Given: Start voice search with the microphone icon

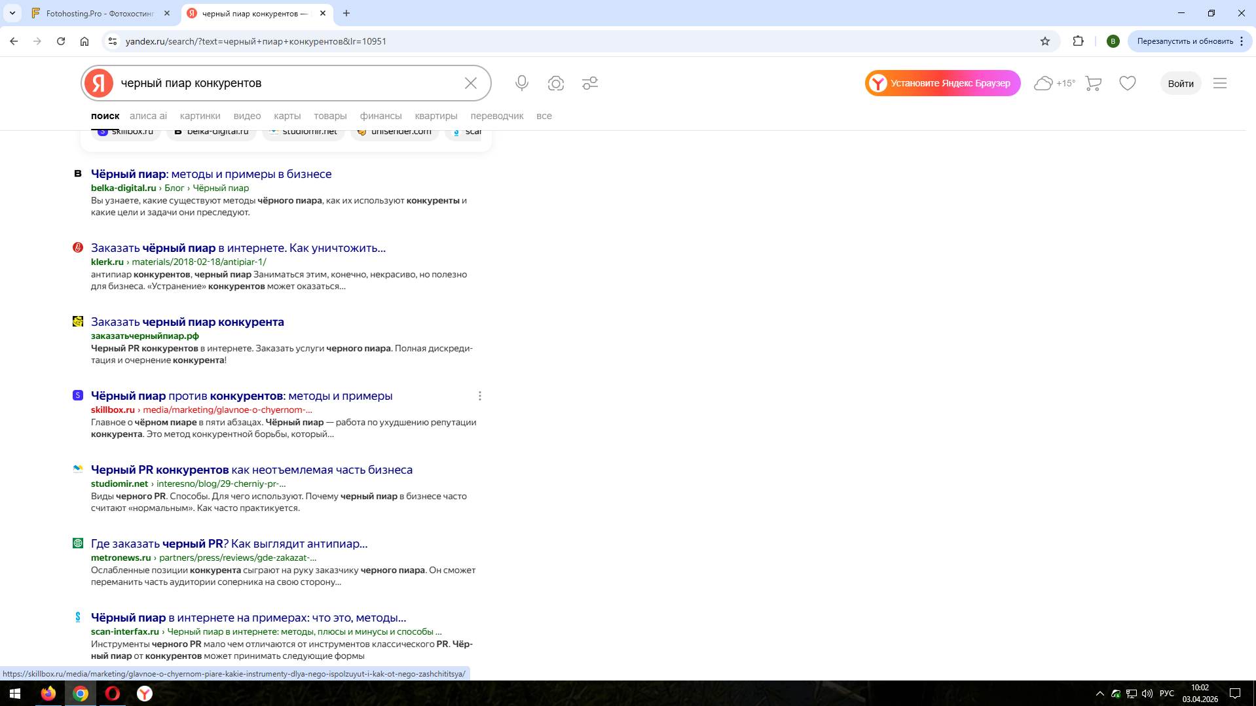Looking at the screenshot, I should 522,83.
